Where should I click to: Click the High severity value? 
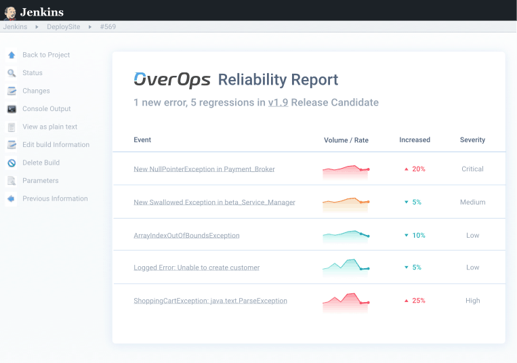click(x=472, y=301)
